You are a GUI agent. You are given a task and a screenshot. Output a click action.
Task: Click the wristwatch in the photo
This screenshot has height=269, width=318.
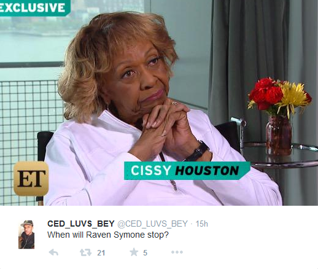pos(198,152)
